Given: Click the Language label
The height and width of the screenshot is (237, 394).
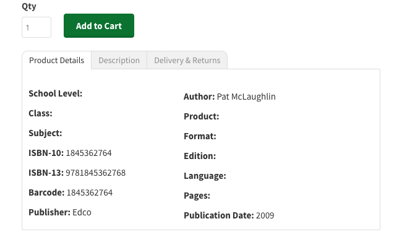Looking at the screenshot, I should (x=205, y=176).
